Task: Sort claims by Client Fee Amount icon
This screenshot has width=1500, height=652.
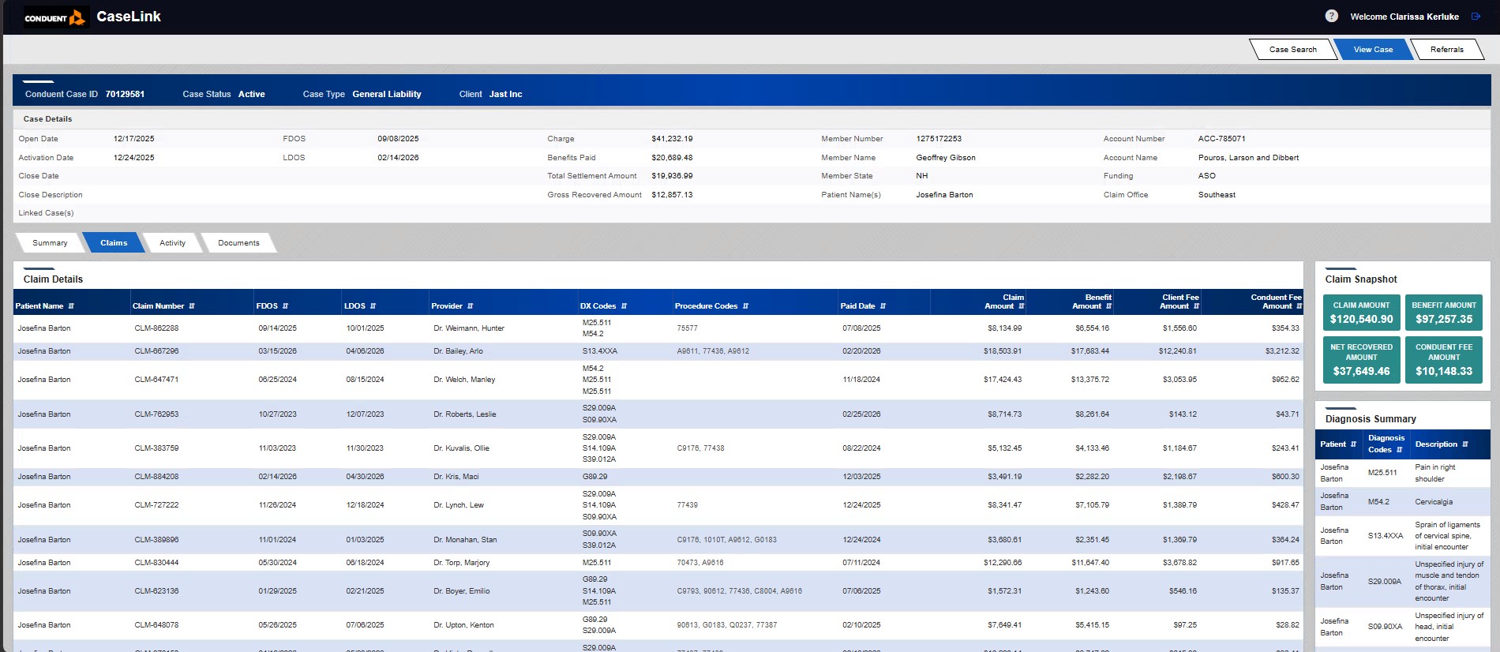Action: pyautogui.click(x=1197, y=306)
